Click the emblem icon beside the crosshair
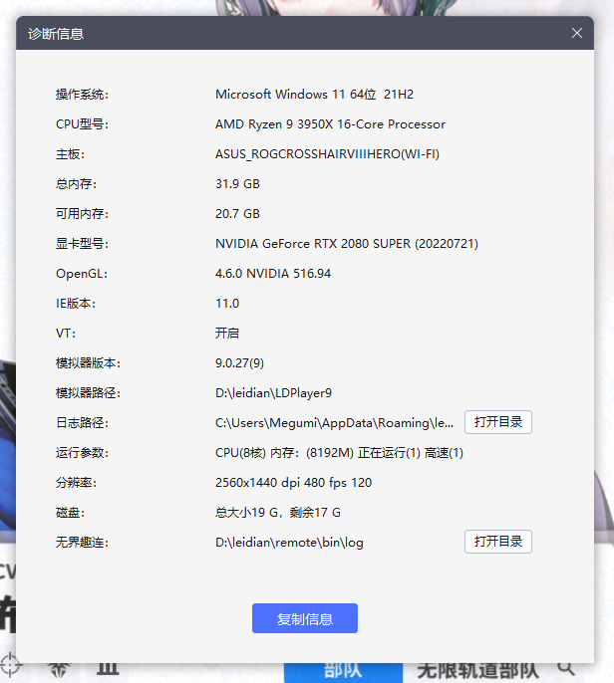This screenshot has height=683, width=614. click(x=59, y=669)
